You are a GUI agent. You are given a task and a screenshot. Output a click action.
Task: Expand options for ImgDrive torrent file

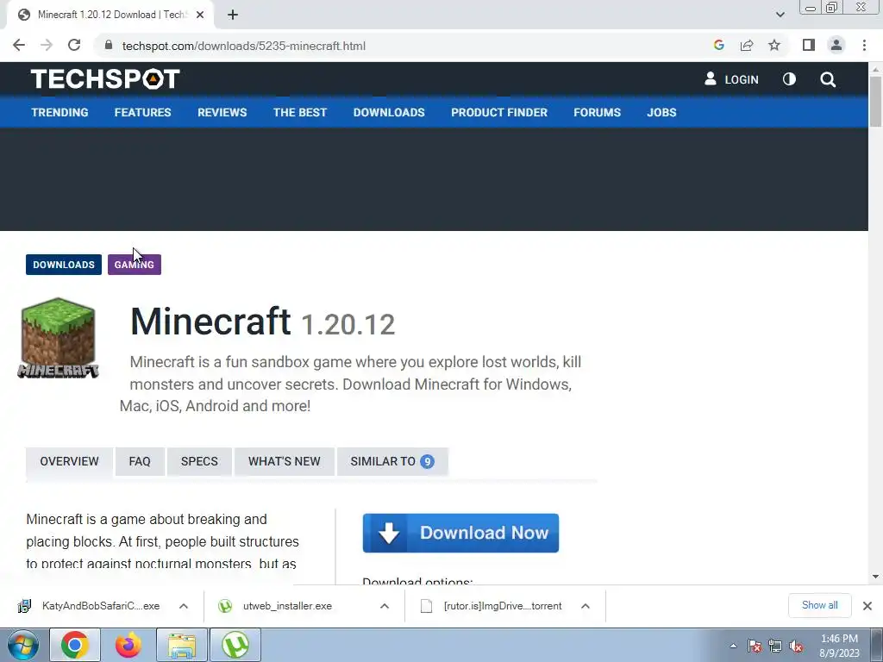click(586, 606)
